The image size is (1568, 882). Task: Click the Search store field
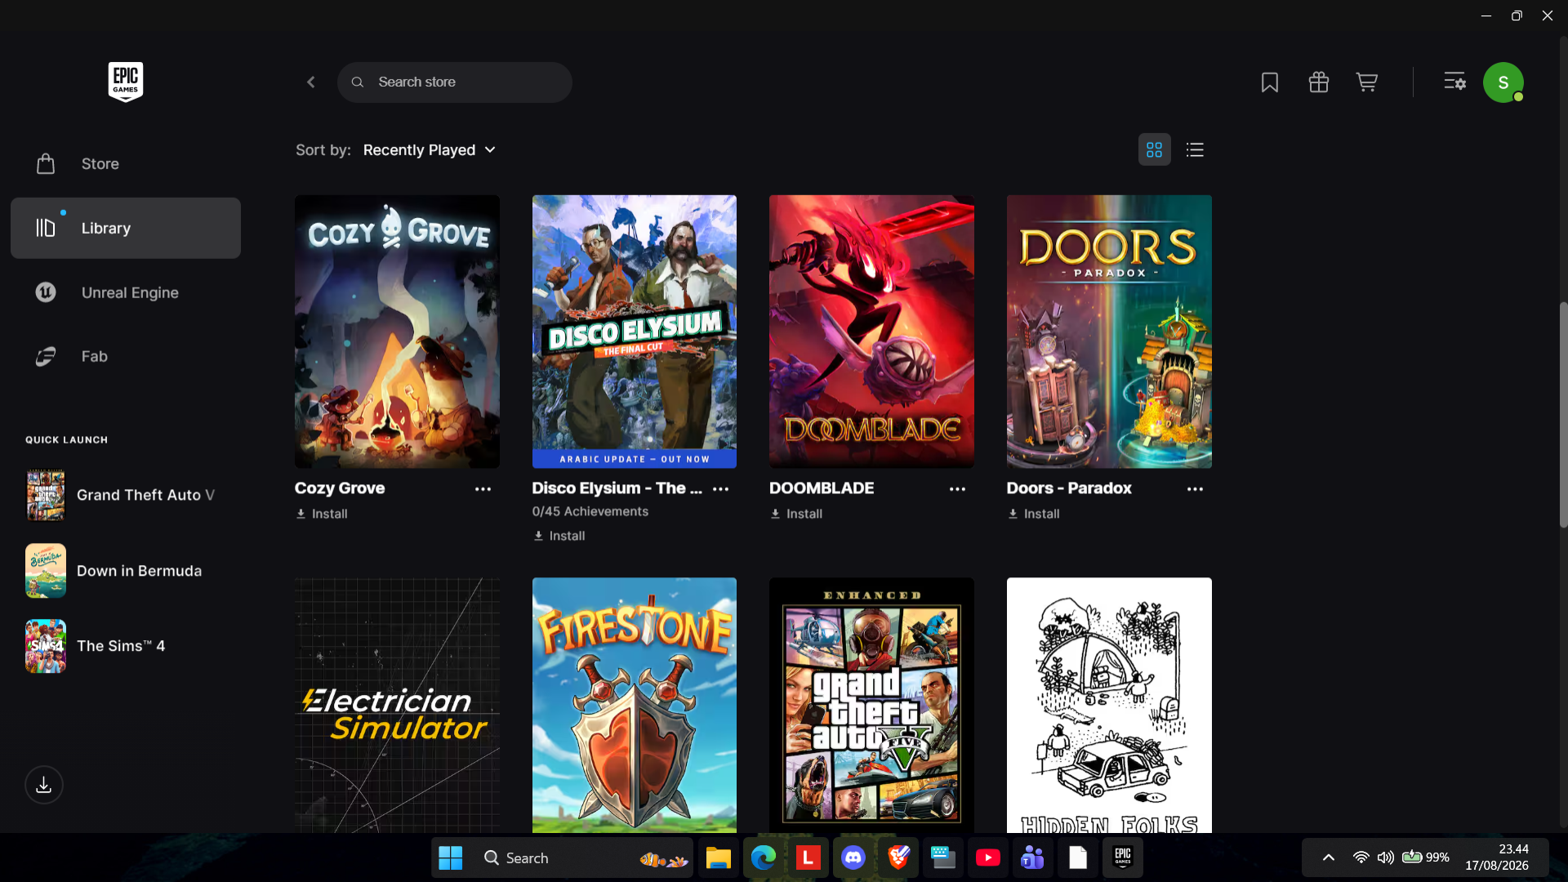click(x=455, y=82)
